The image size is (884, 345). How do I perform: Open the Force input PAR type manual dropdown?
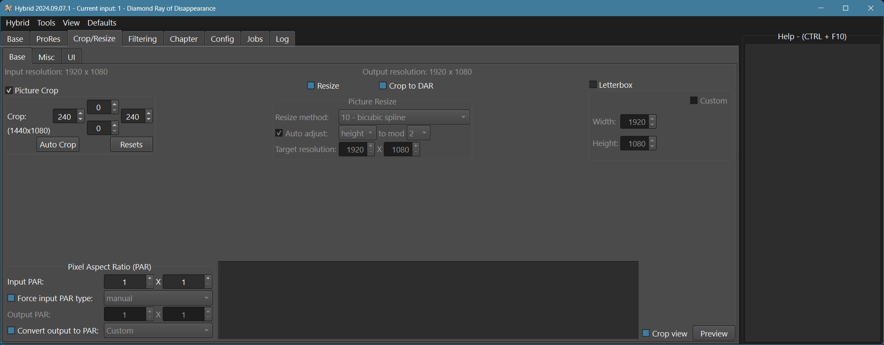pyautogui.click(x=158, y=298)
